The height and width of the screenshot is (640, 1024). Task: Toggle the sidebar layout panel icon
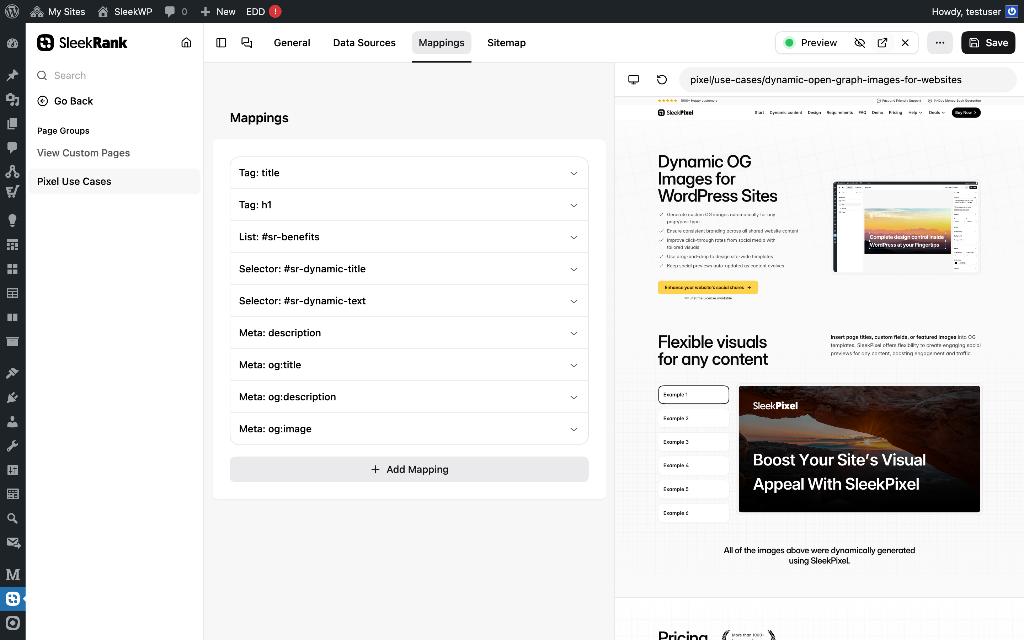coord(220,42)
